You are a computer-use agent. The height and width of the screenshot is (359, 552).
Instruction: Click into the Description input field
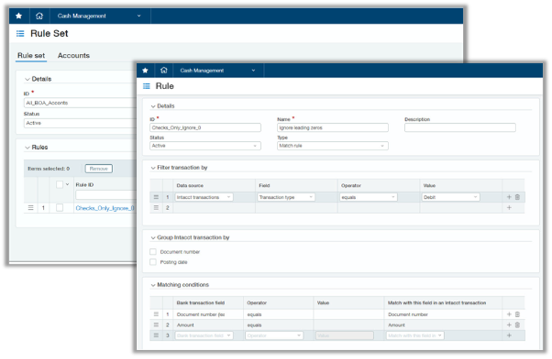[x=460, y=127]
